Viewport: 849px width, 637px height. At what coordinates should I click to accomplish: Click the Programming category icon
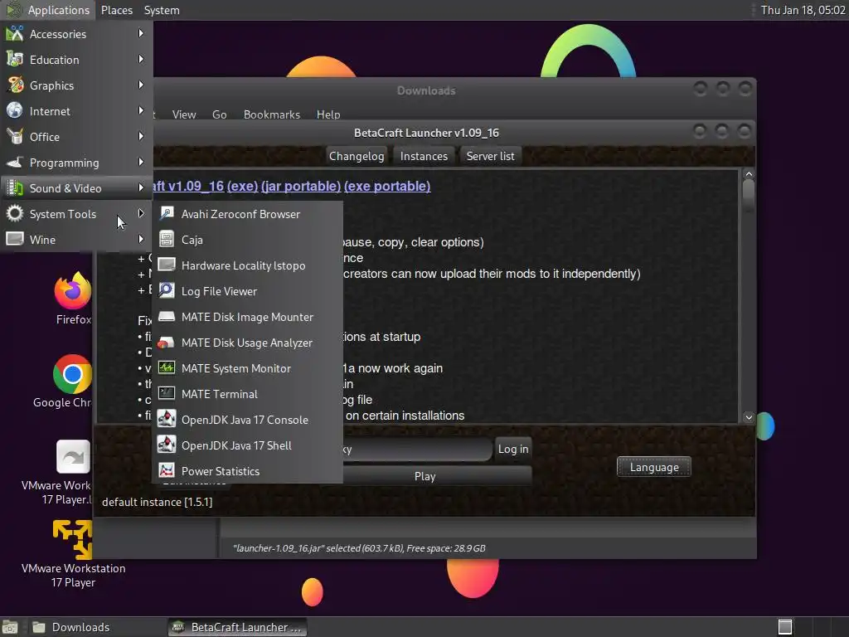[x=15, y=162]
